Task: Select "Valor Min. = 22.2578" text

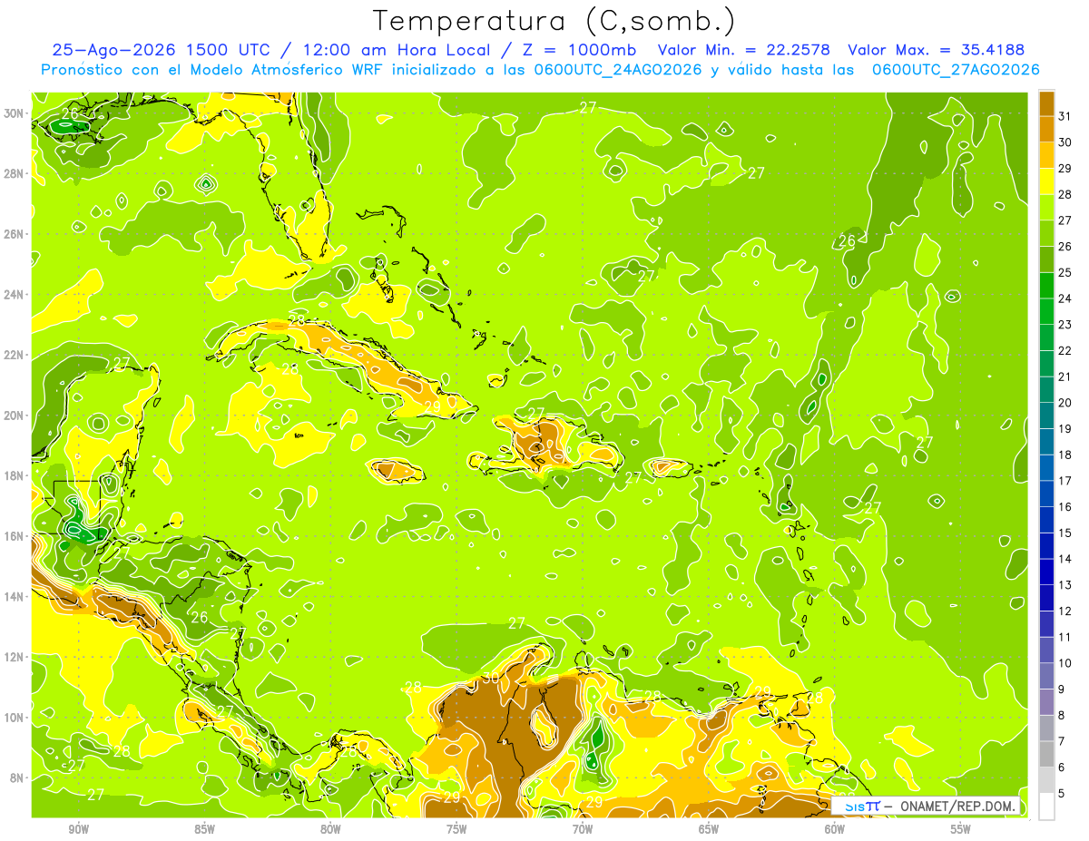Action: (x=744, y=50)
